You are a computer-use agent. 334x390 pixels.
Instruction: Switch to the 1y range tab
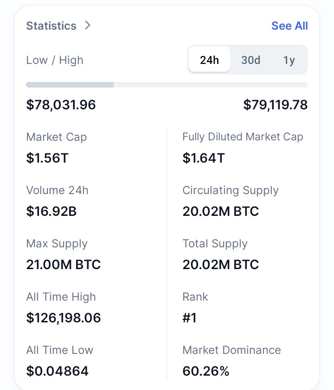coord(289,60)
